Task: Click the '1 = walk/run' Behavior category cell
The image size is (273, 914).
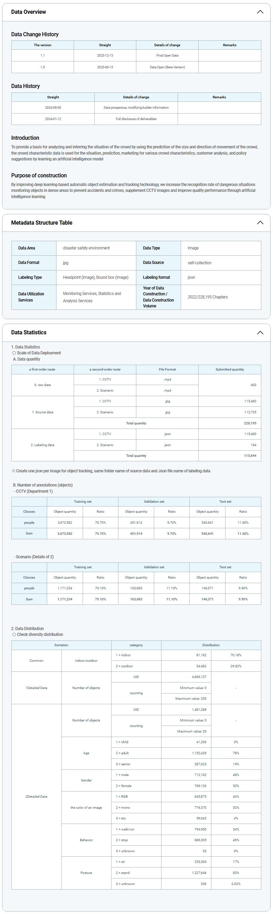Action: coord(125,829)
